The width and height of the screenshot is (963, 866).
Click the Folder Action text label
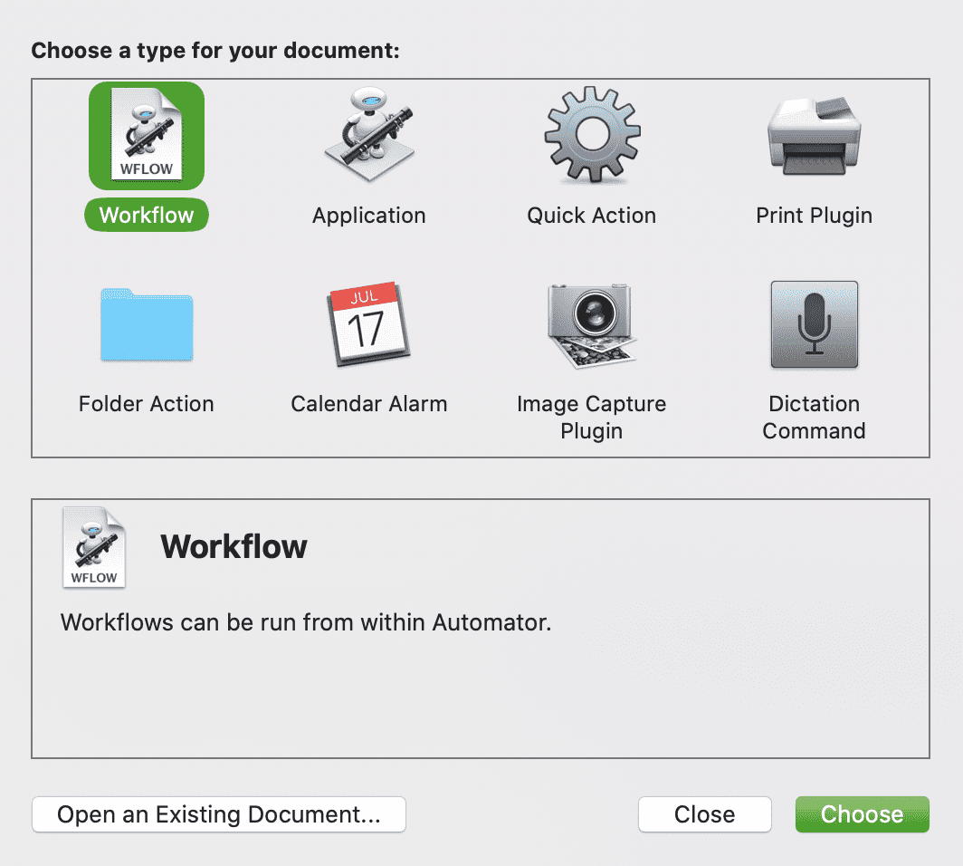[147, 404]
